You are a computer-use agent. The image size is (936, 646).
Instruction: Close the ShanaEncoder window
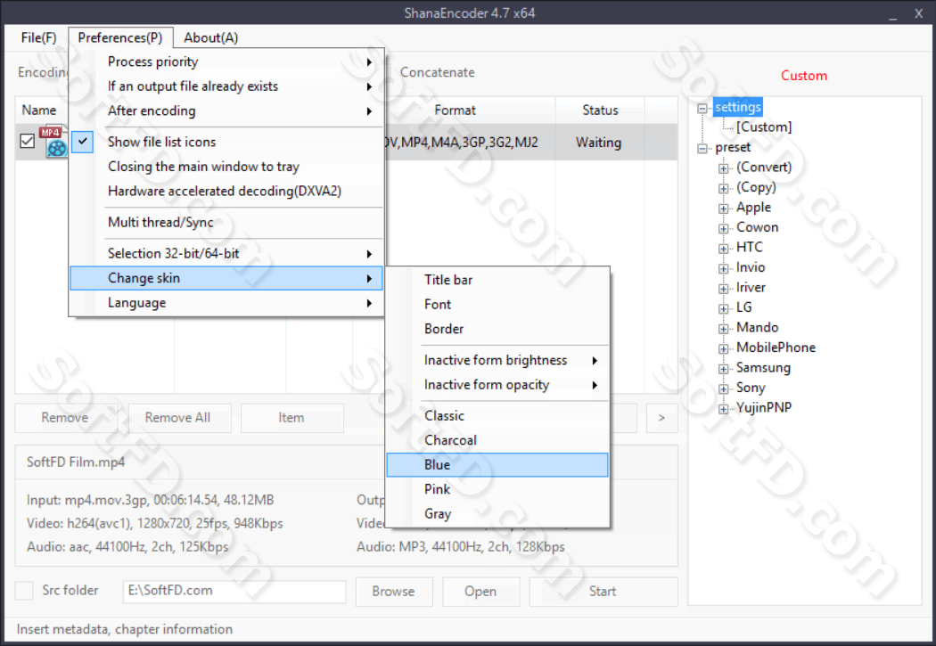[x=919, y=13]
